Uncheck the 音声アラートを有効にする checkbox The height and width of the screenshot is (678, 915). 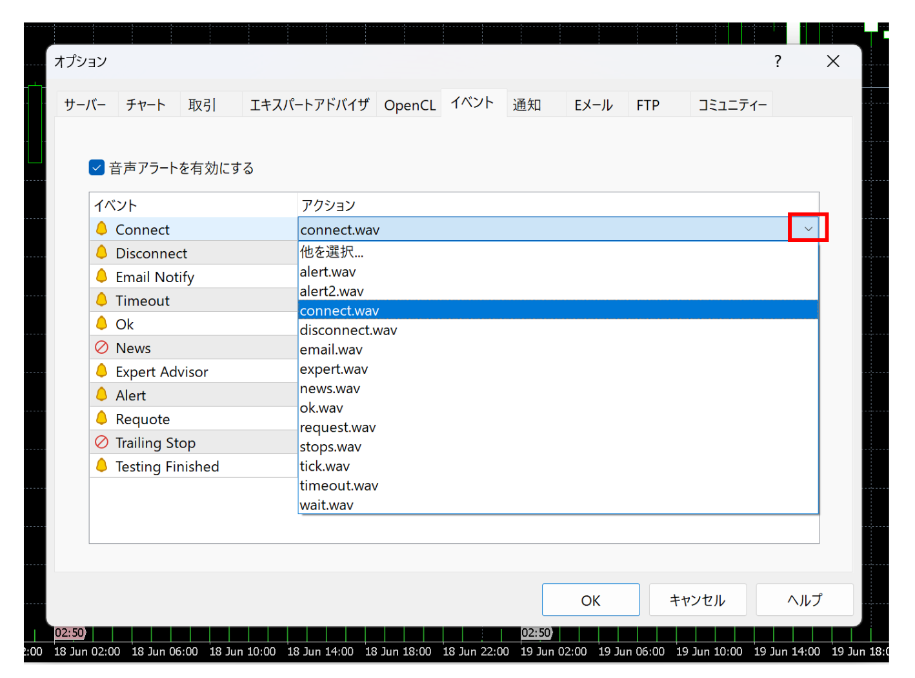point(96,167)
